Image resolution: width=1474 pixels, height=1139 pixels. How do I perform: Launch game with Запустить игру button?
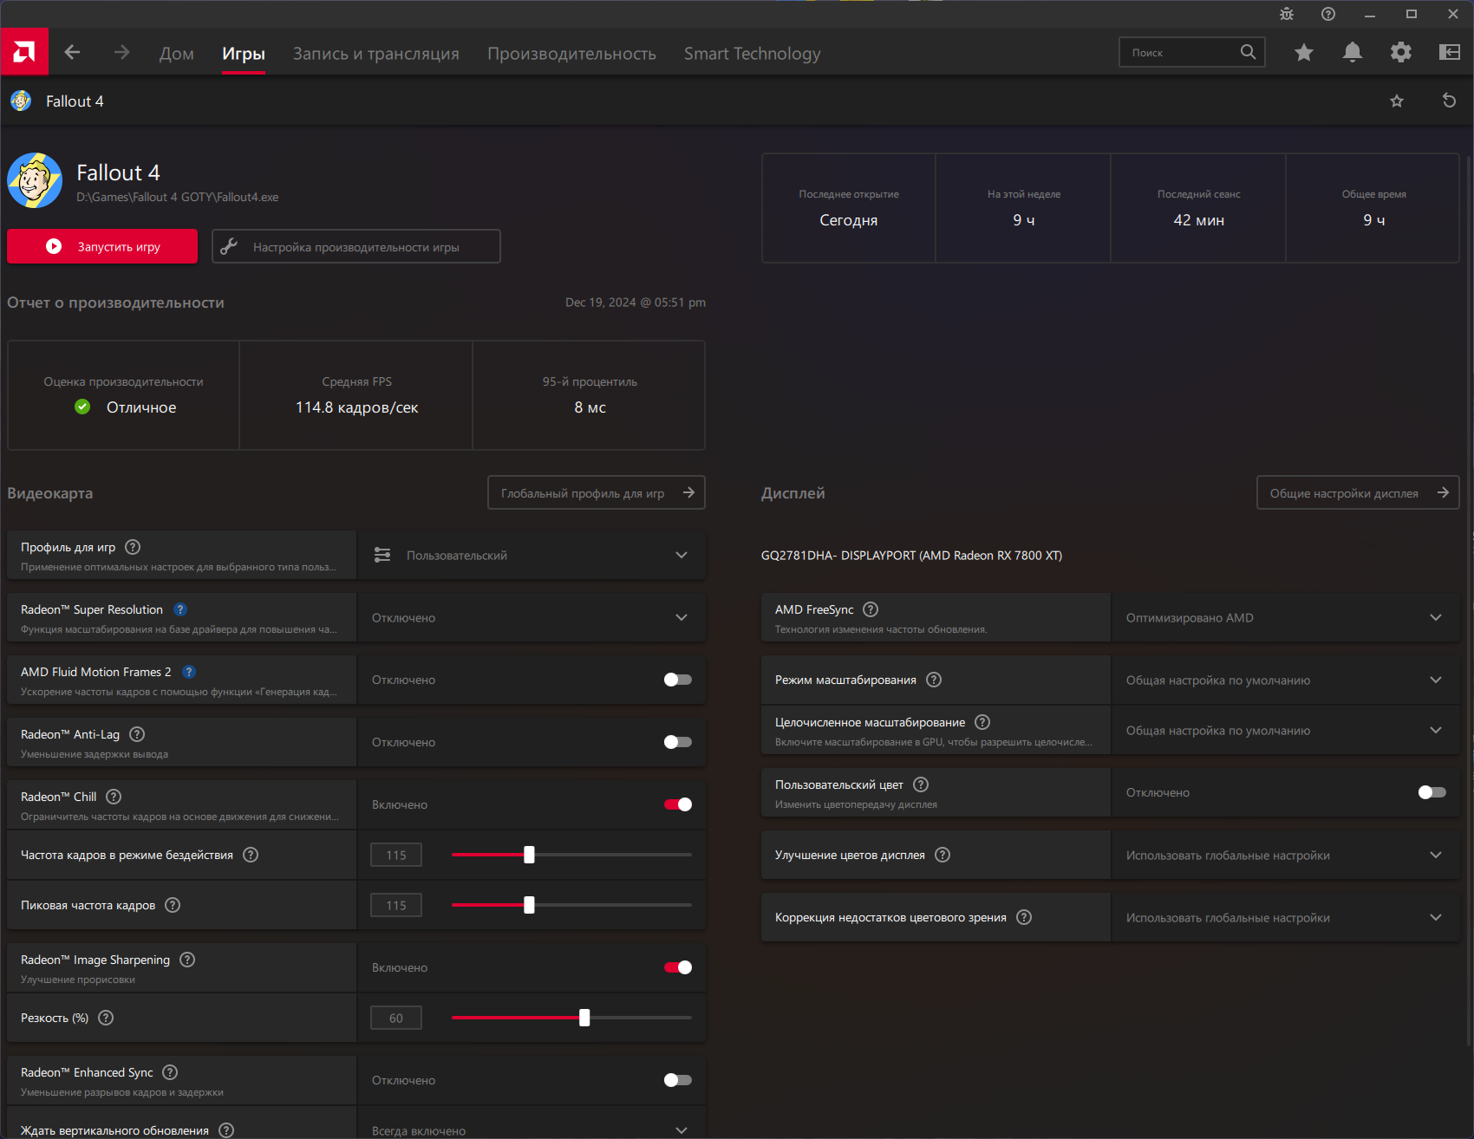tap(102, 246)
